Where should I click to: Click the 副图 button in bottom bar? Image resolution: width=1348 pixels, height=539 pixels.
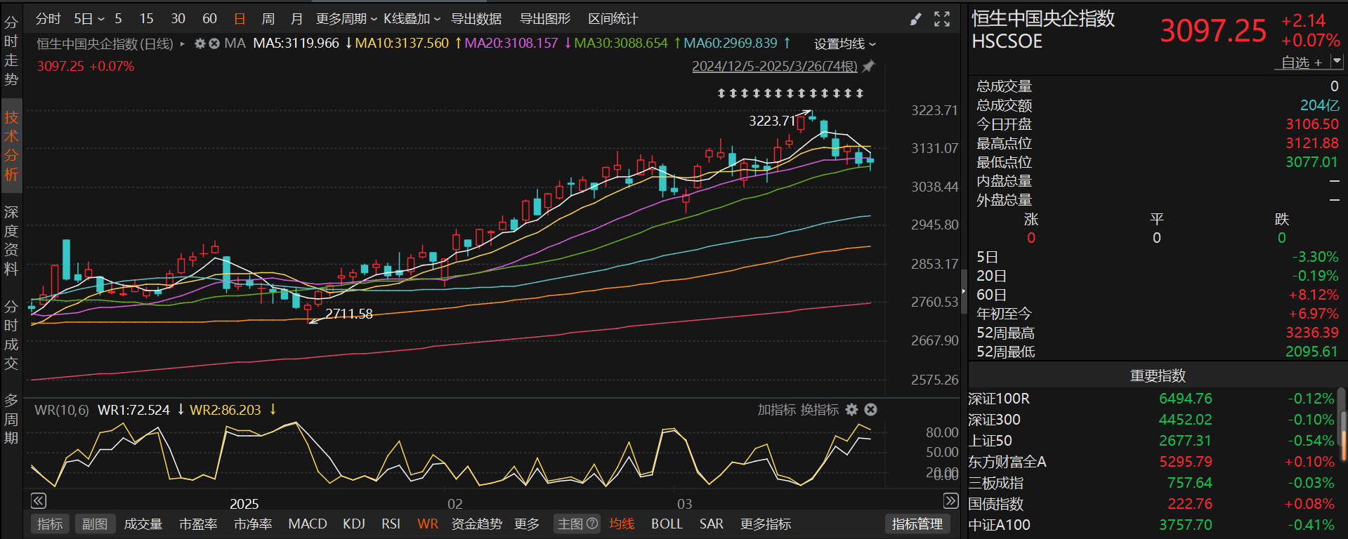[x=95, y=524]
